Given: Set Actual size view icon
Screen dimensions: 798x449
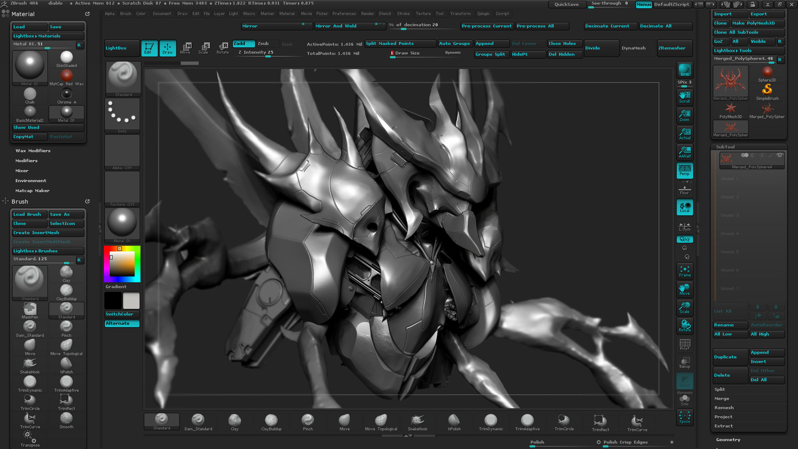Looking at the screenshot, I should click(685, 134).
